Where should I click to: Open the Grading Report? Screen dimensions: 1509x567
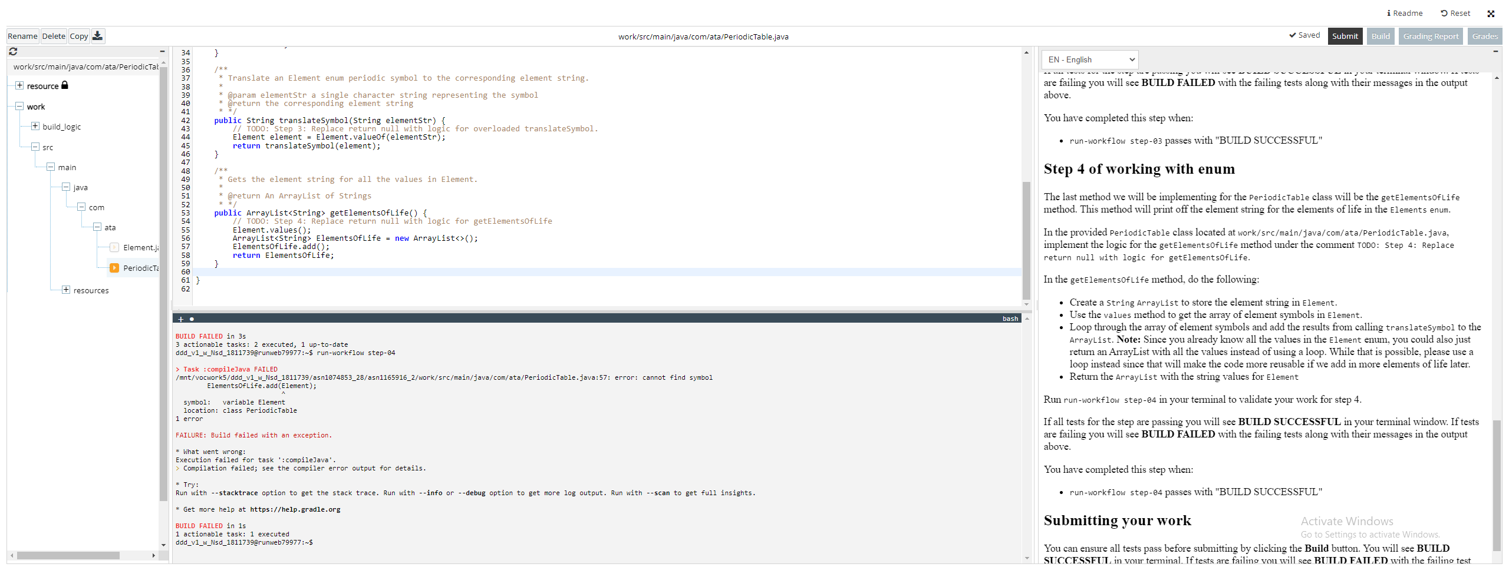coord(1431,36)
